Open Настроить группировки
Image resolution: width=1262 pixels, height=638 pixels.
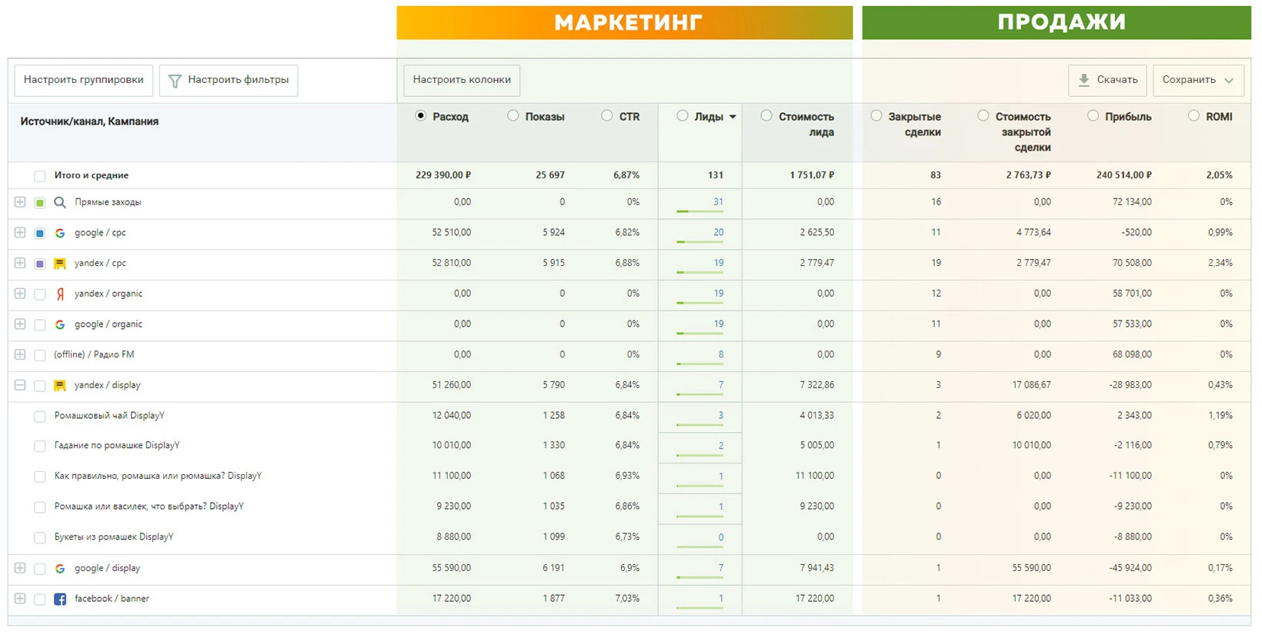(x=84, y=80)
